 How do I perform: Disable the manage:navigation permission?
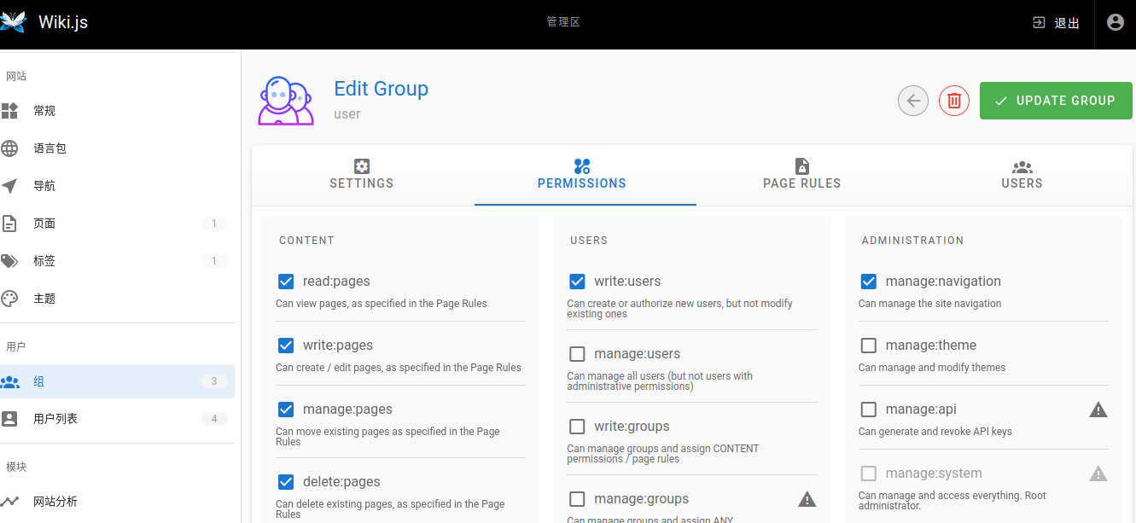pos(868,281)
